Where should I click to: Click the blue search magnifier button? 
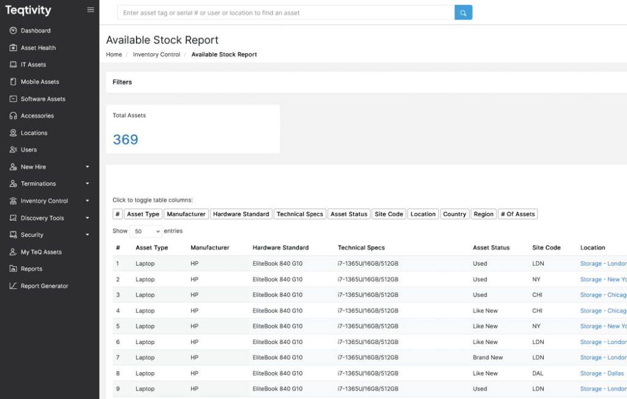pyautogui.click(x=463, y=13)
